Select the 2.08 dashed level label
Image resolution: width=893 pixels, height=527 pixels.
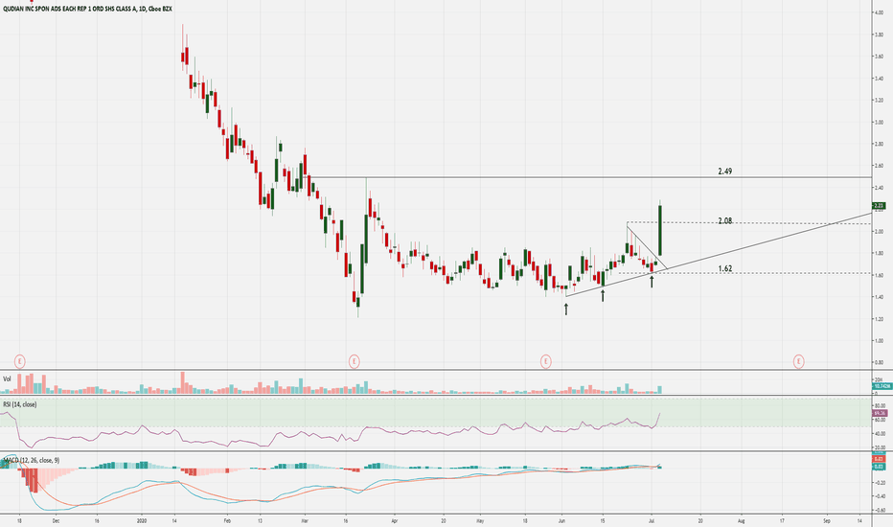pyautogui.click(x=725, y=221)
